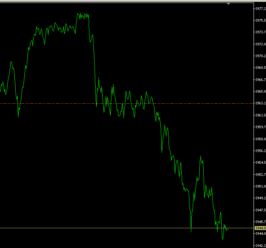Click the 3949.2 price axis label
Image resolution: width=266 pixels, height=248 pixels.
click(x=260, y=198)
